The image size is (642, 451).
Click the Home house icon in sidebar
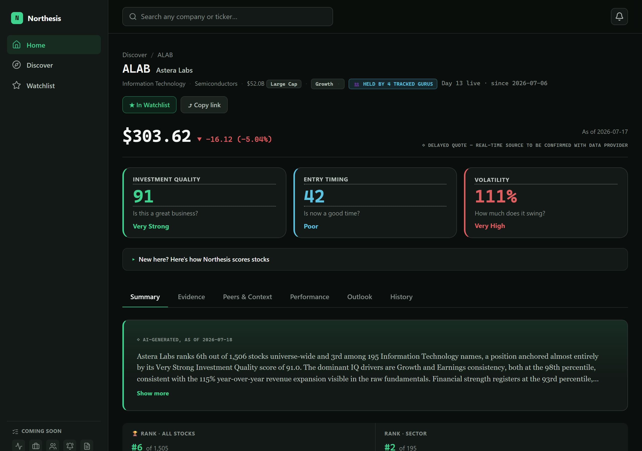point(17,45)
